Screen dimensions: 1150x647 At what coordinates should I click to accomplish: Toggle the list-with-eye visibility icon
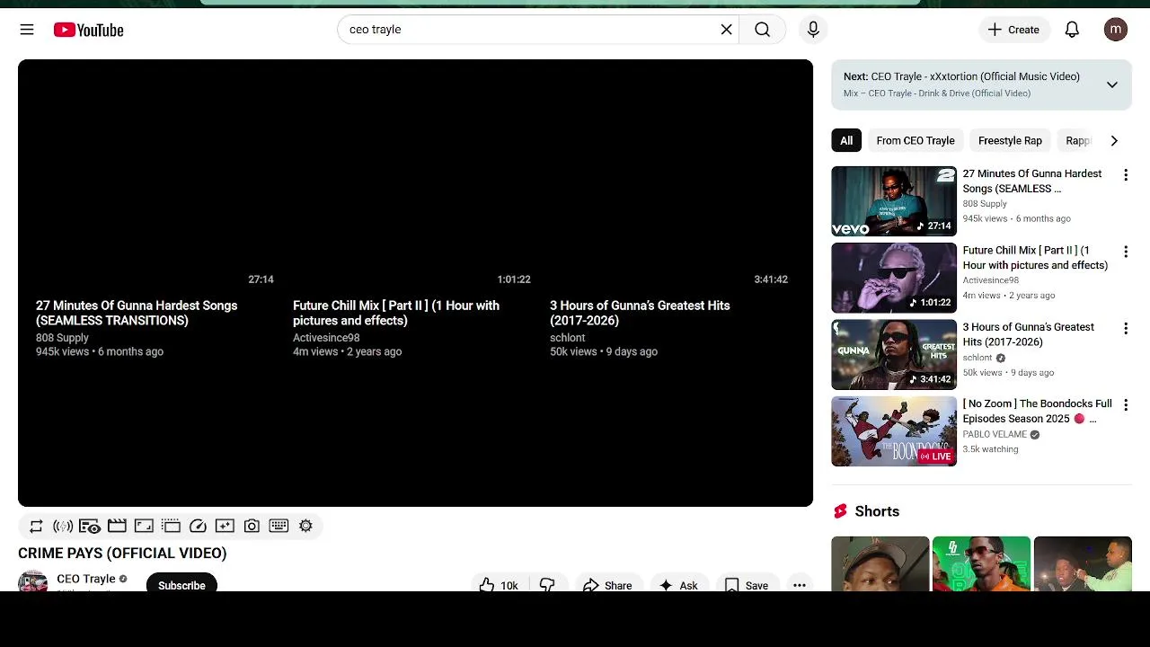(x=90, y=526)
